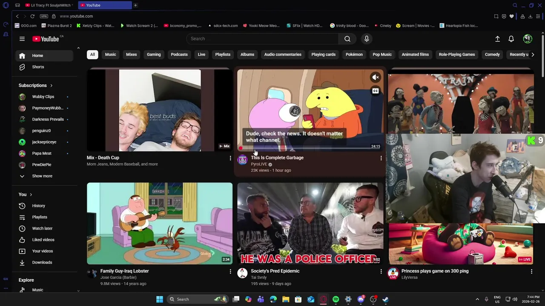545x306 pixels.
Task: Go back with browser back arrow
Action: tap(17, 16)
